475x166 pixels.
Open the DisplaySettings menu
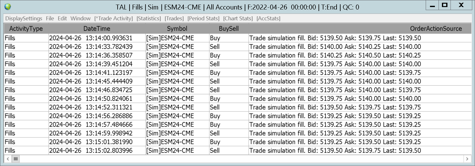pyautogui.click(x=24, y=18)
